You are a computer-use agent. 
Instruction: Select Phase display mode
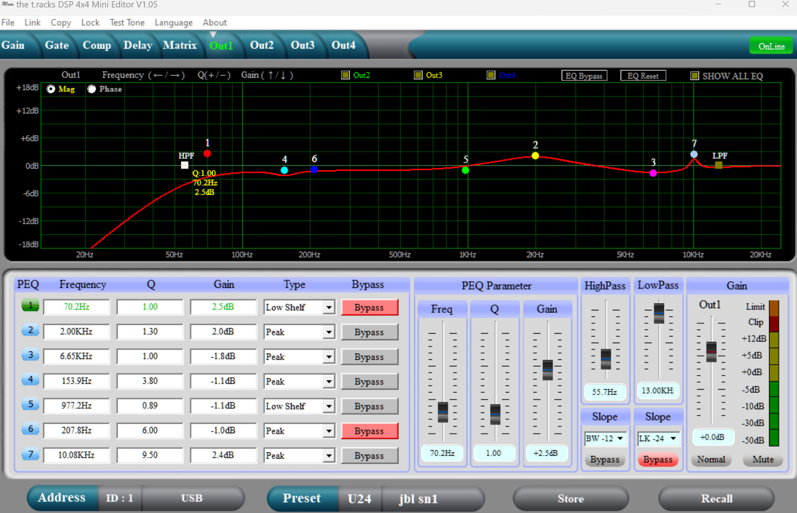pos(91,89)
